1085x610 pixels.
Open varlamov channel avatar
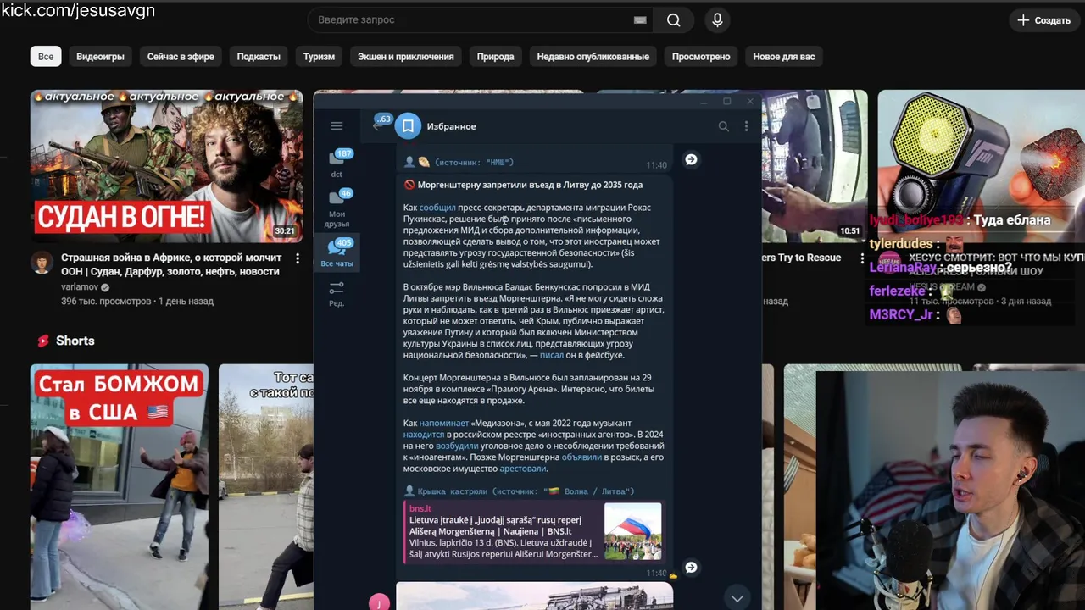coord(42,263)
